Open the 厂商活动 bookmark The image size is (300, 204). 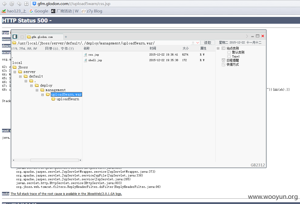pyautogui.click(x=65, y=11)
